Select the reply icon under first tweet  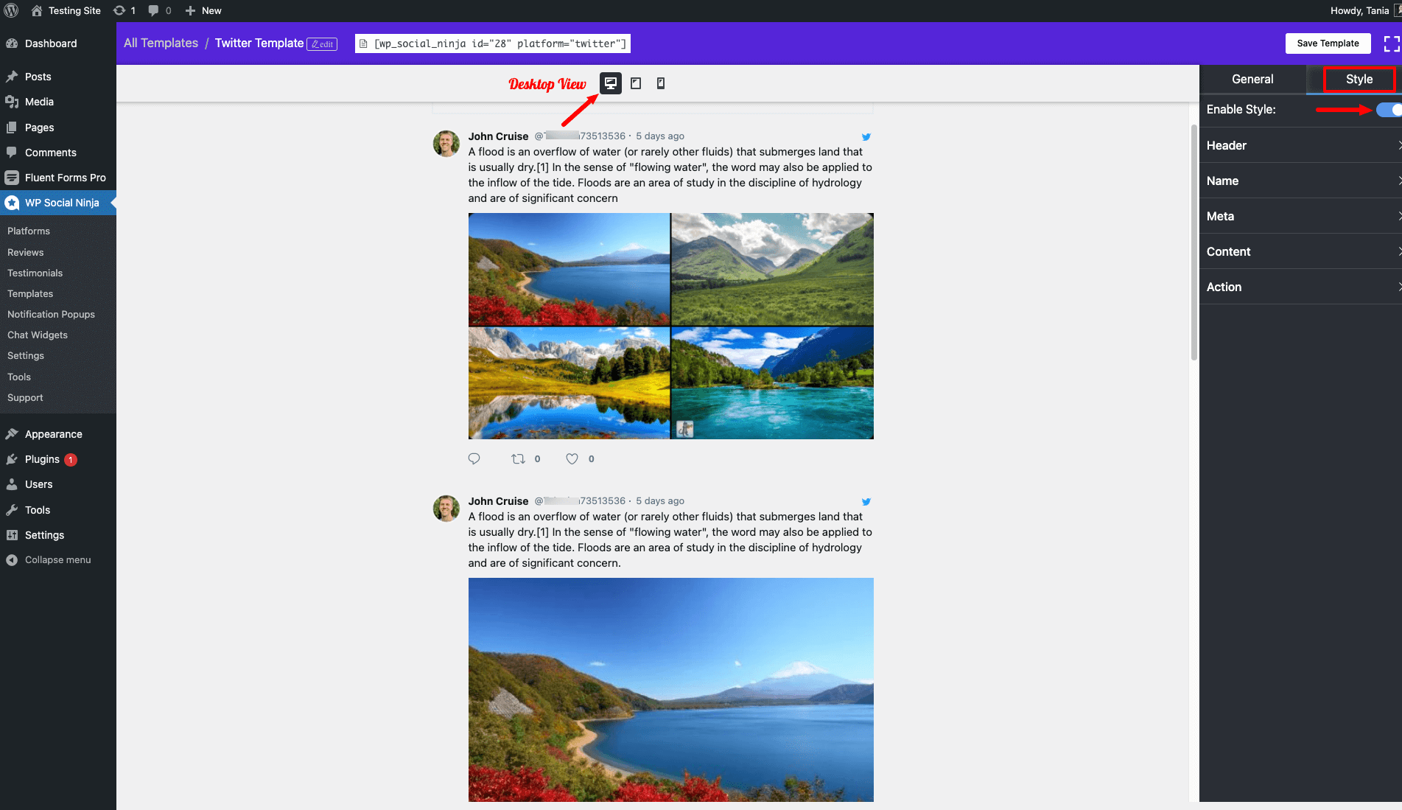coord(474,458)
